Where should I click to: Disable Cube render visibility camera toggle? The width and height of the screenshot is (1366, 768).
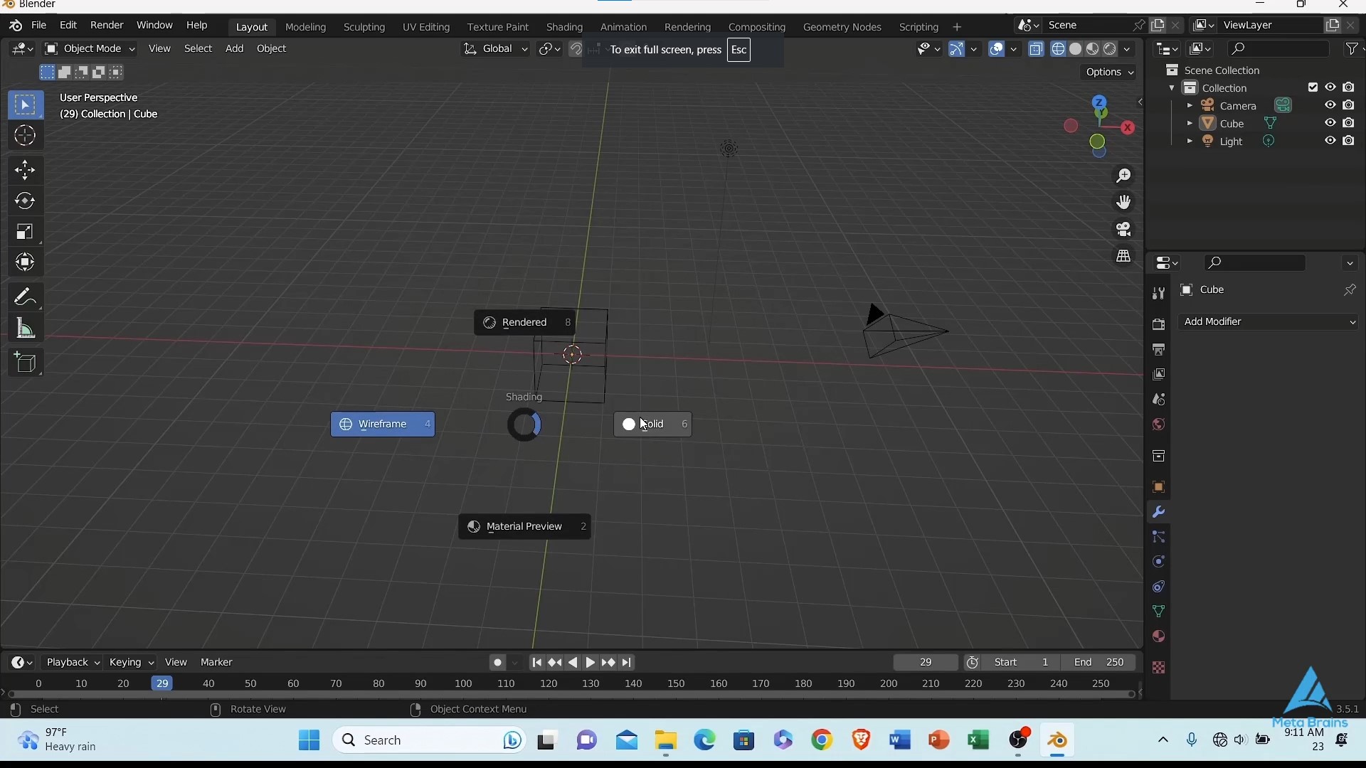(1350, 122)
